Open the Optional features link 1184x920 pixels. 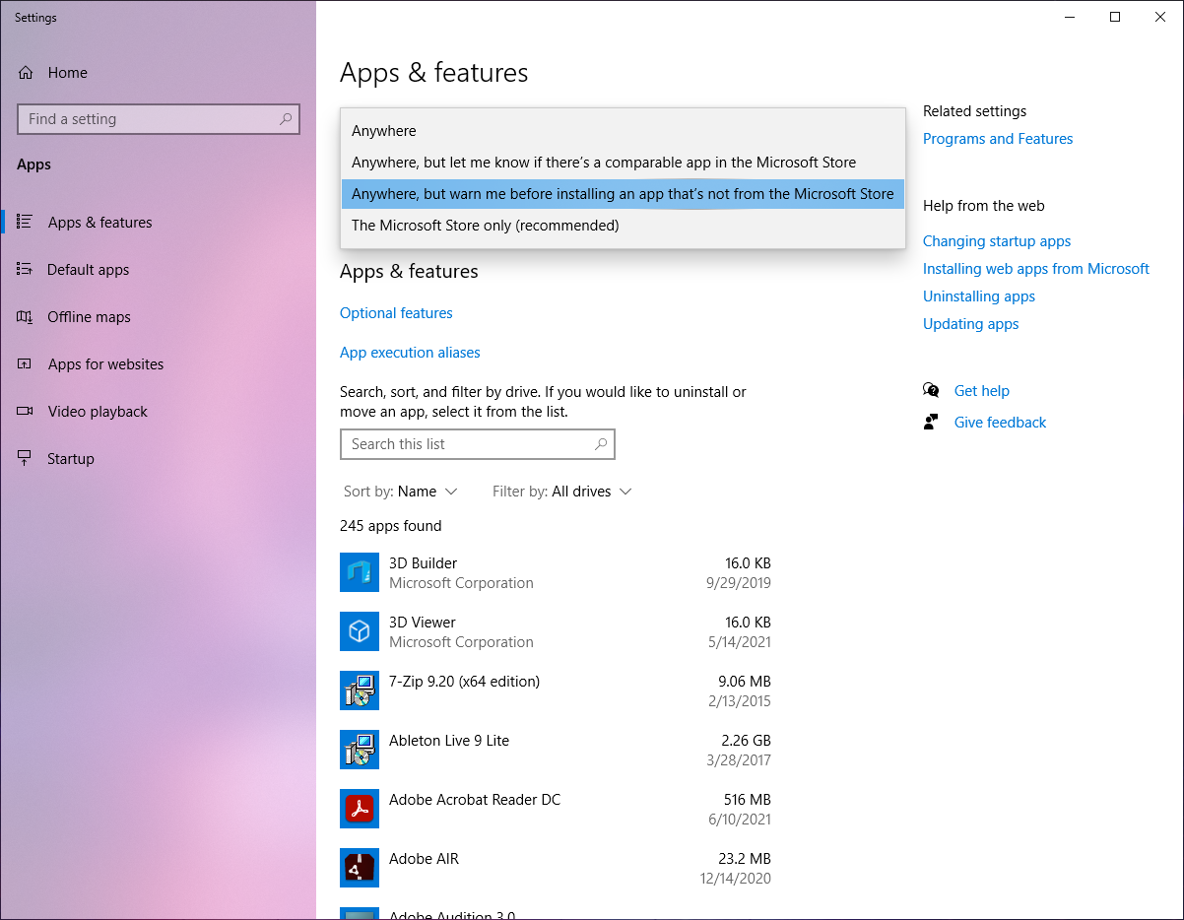[x=396, y=313]
